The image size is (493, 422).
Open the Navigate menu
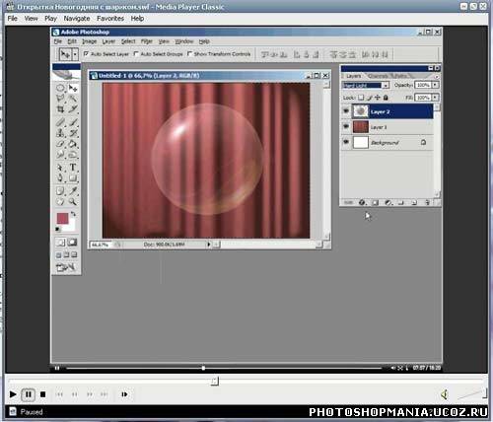(77, 19)
